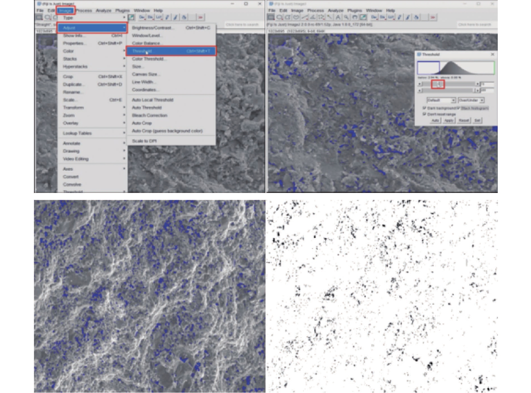Toggle the Dark background checkbox
Screen dimensions: 531x393
pyautogui.click(x=424, y=108)
